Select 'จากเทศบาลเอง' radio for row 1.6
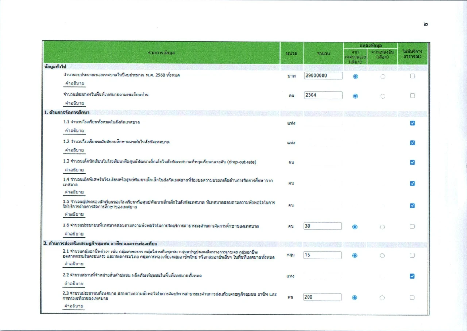Image resolution: width=467 pixels, height=331 pixels. 355,227
